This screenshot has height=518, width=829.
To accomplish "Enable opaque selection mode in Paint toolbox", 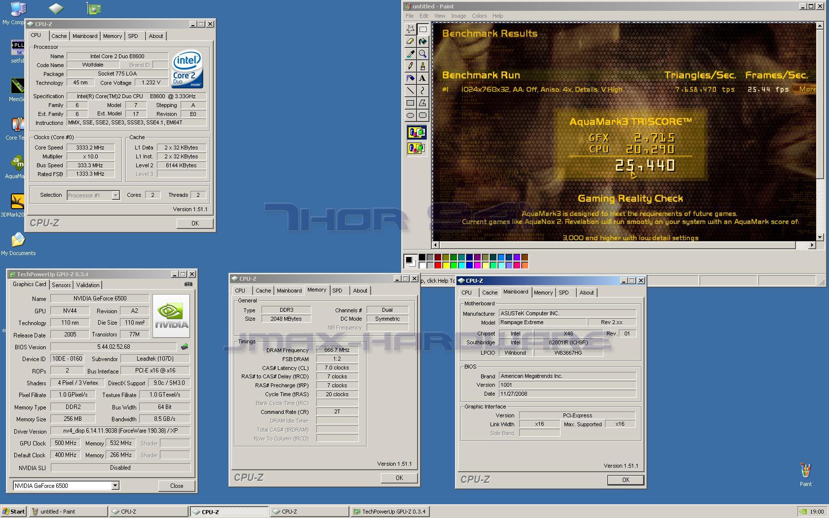I will (416, 132).
